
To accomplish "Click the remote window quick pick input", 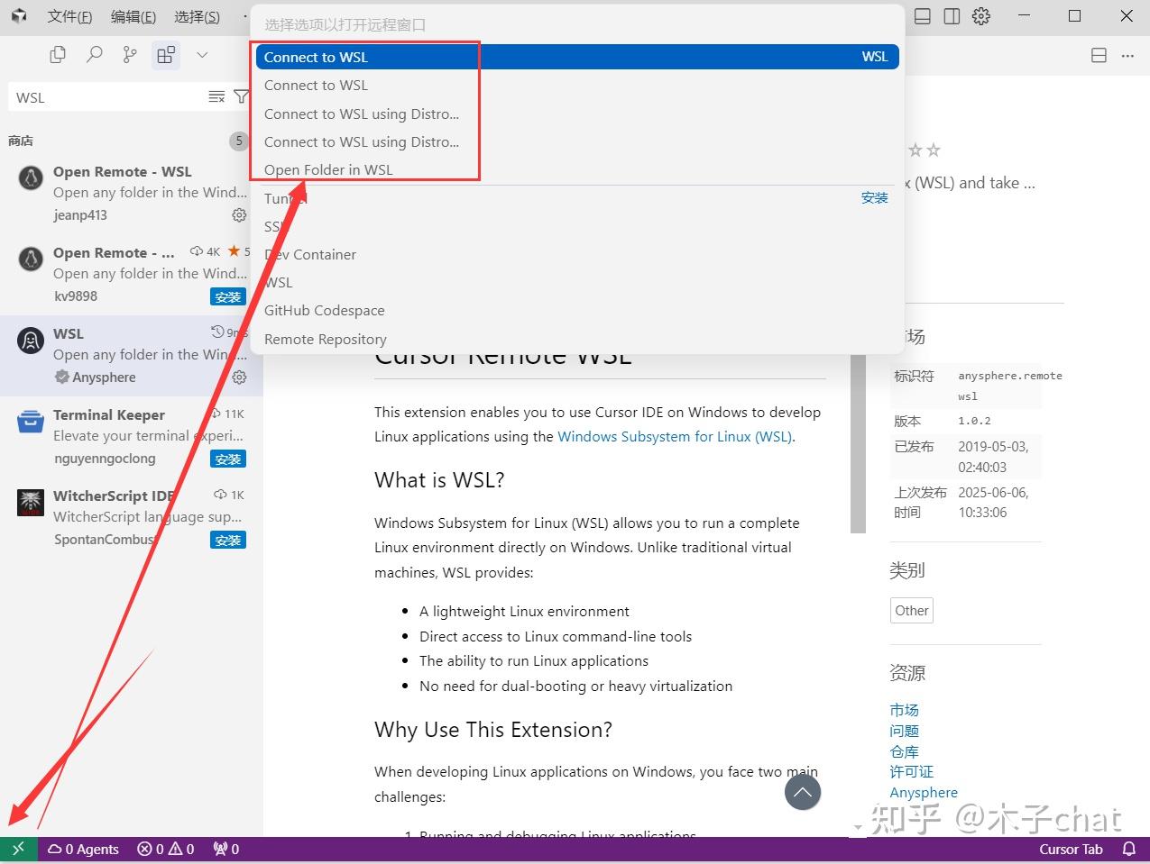I will tap(577, 24).
